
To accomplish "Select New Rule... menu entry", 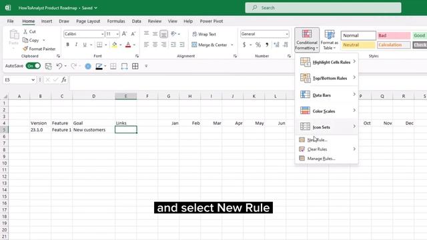I will pyautogui.click(x=326, y=140).
